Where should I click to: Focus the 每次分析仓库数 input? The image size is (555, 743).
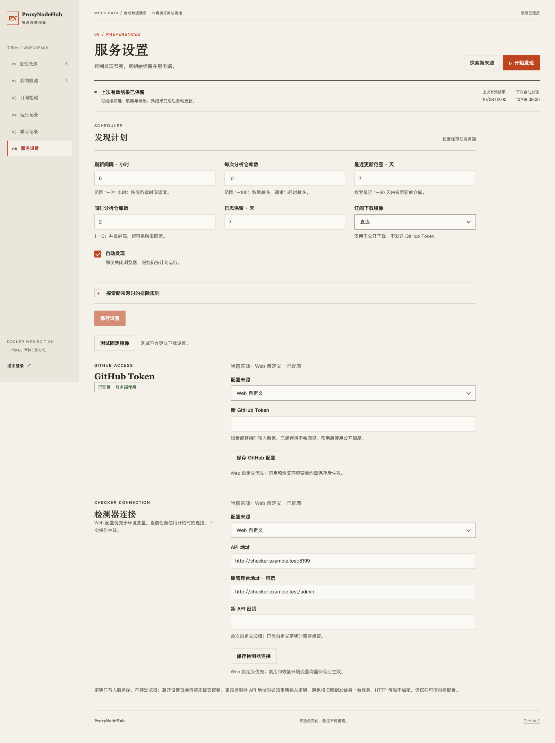(x=285, y=178)
